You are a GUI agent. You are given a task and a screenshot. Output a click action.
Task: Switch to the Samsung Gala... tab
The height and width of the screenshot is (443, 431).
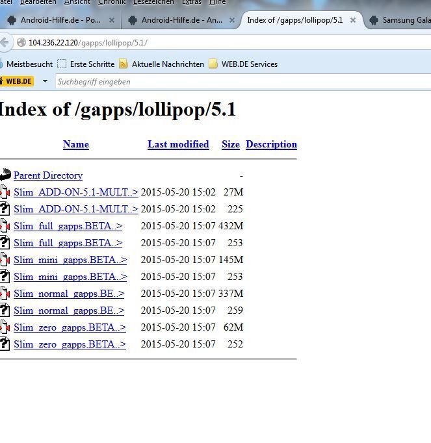(x=400, y=20)
